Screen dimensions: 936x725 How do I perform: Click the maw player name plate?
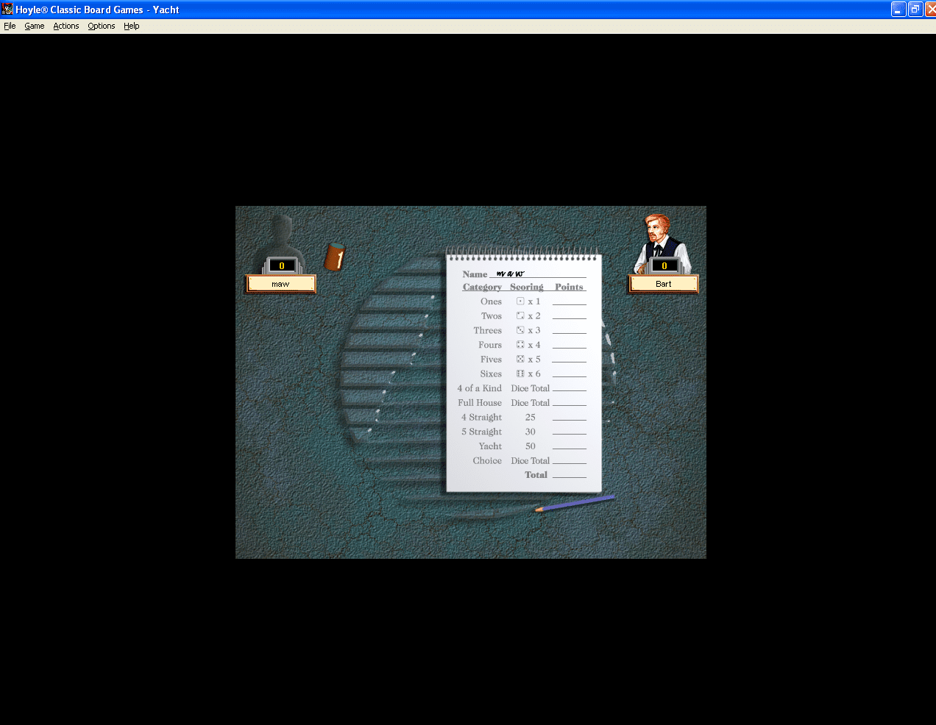(280, 284)
